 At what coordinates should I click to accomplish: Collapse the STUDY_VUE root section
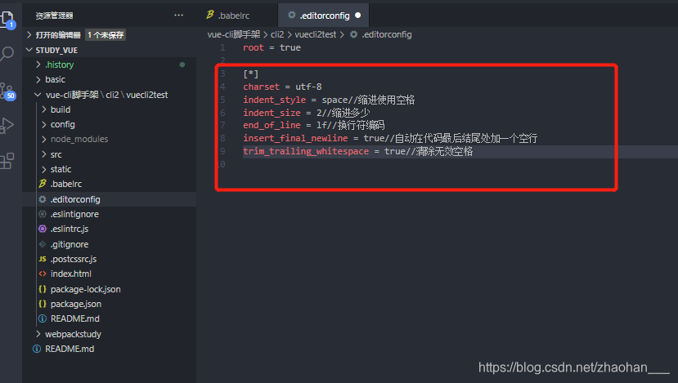point(29,50)
